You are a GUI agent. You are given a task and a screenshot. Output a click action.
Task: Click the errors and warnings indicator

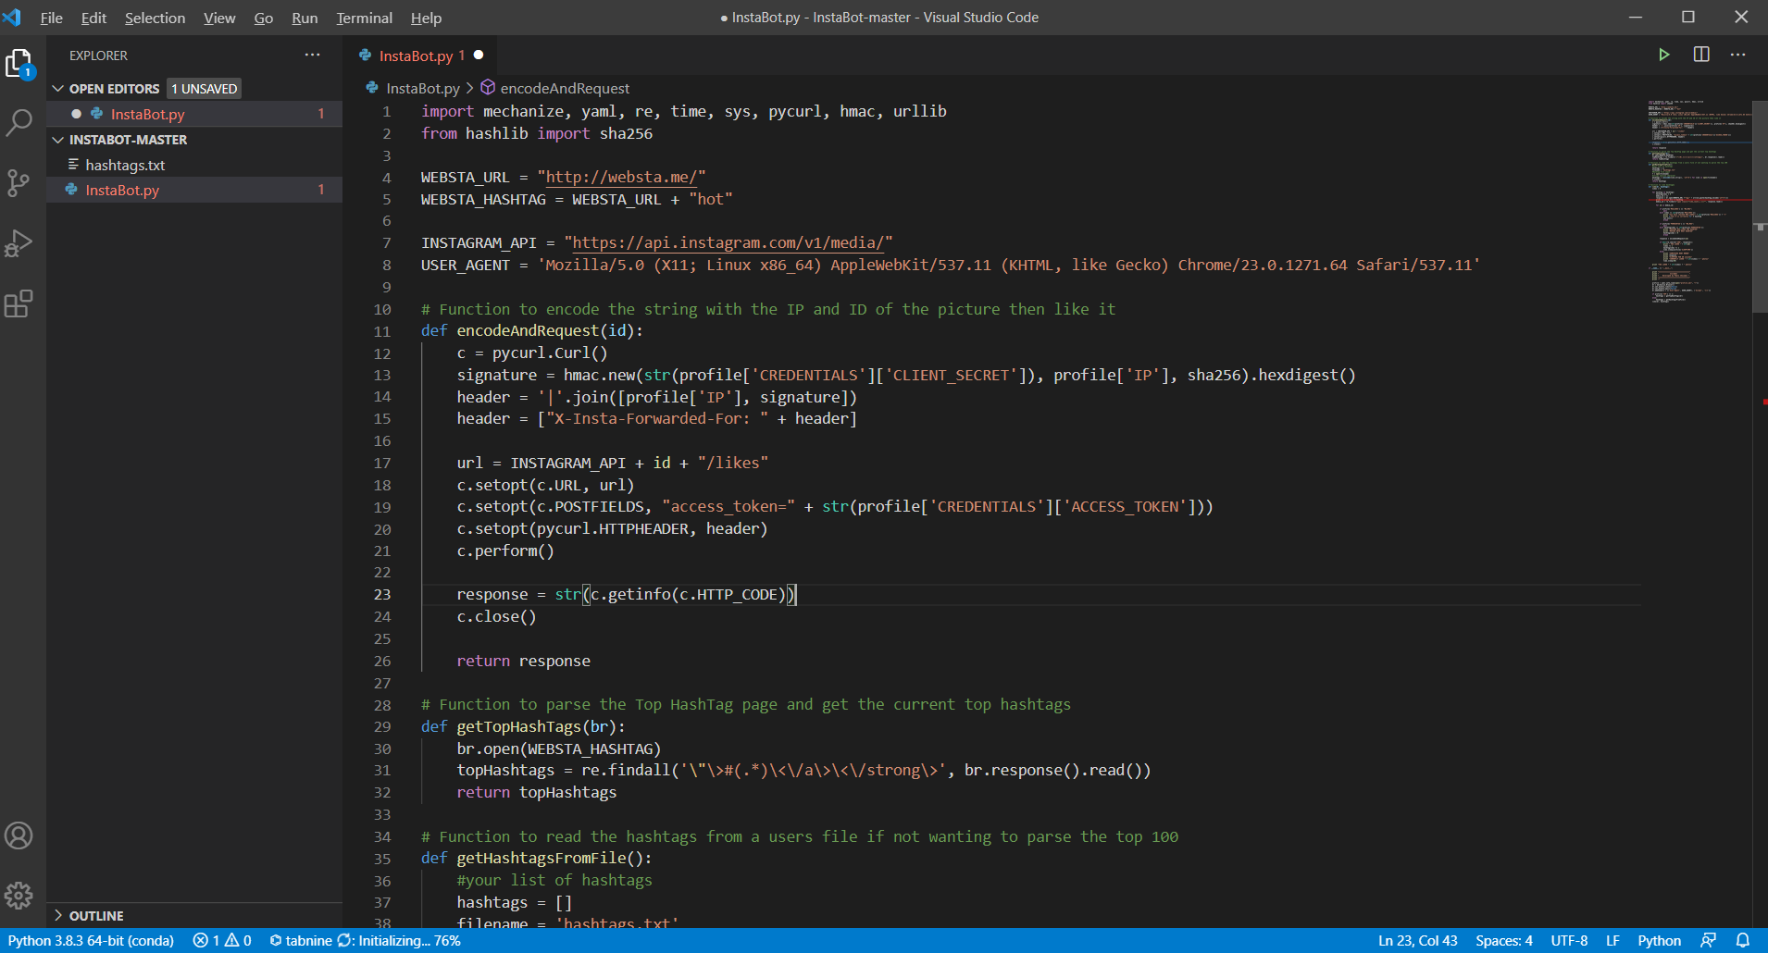pos(222,940)
